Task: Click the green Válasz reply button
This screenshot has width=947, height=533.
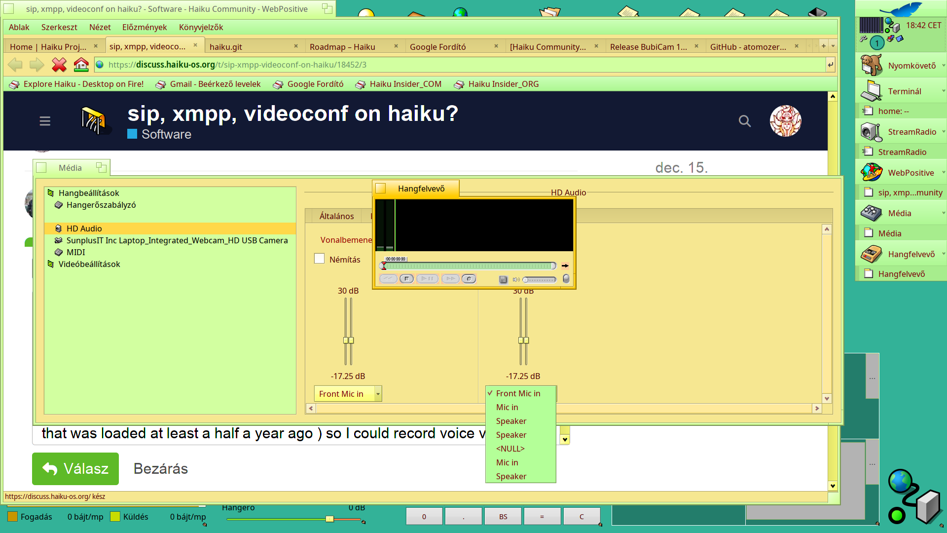Action: (75, 468)
